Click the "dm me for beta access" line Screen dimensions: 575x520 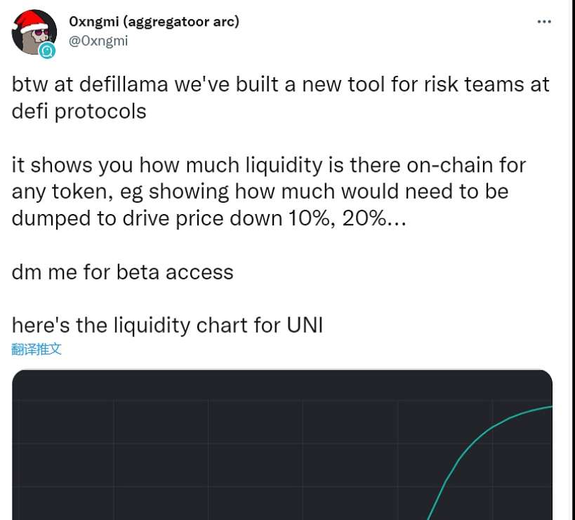point(123,272)
